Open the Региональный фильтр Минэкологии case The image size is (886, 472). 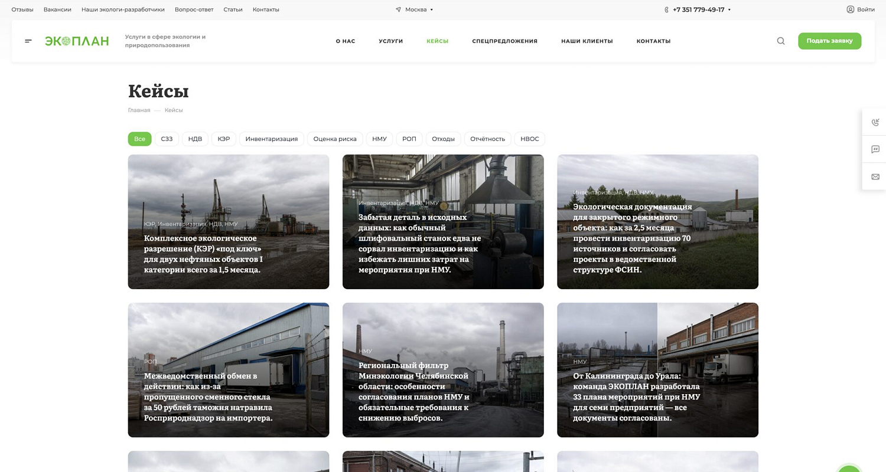tap(443, 370)
